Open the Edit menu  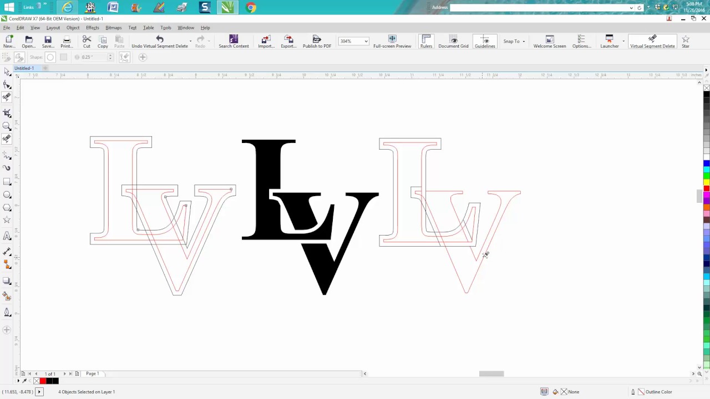(x=20, y=28)
